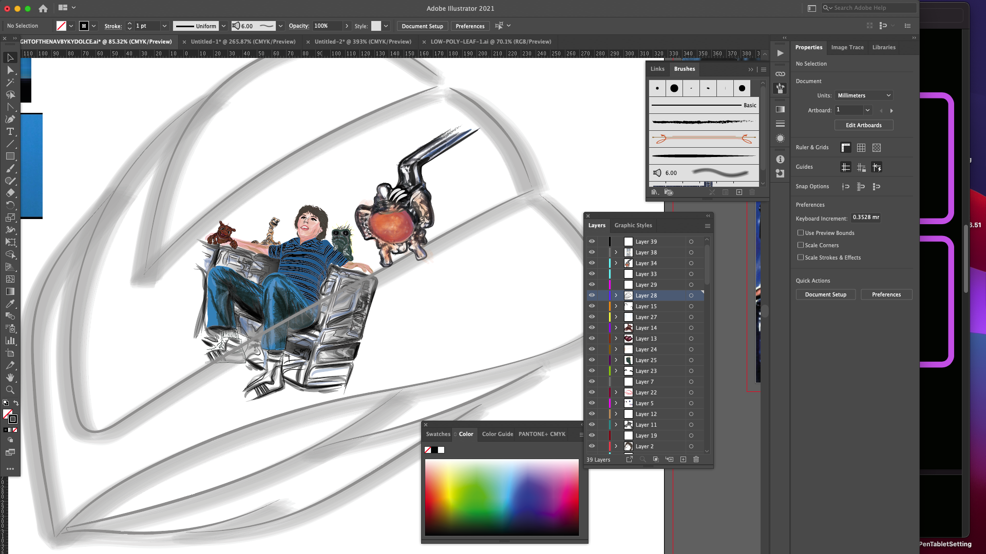This screenshot has height=554, width=986.
Task: Select the Eraser tool
Action: click(x=10, y=193)
